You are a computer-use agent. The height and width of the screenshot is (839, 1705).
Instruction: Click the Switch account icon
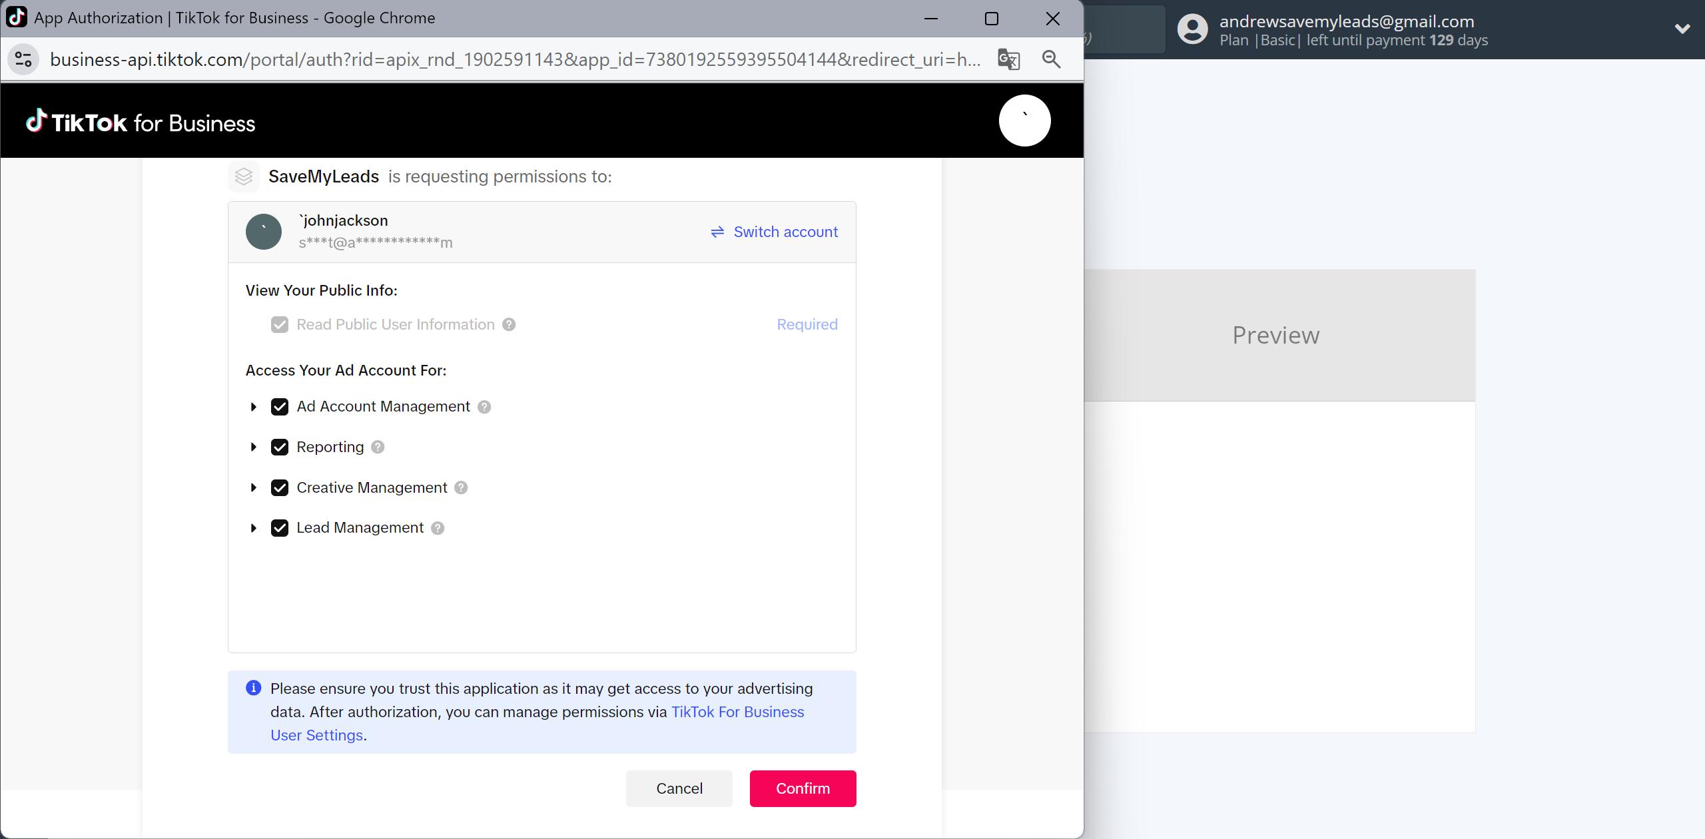719,232
